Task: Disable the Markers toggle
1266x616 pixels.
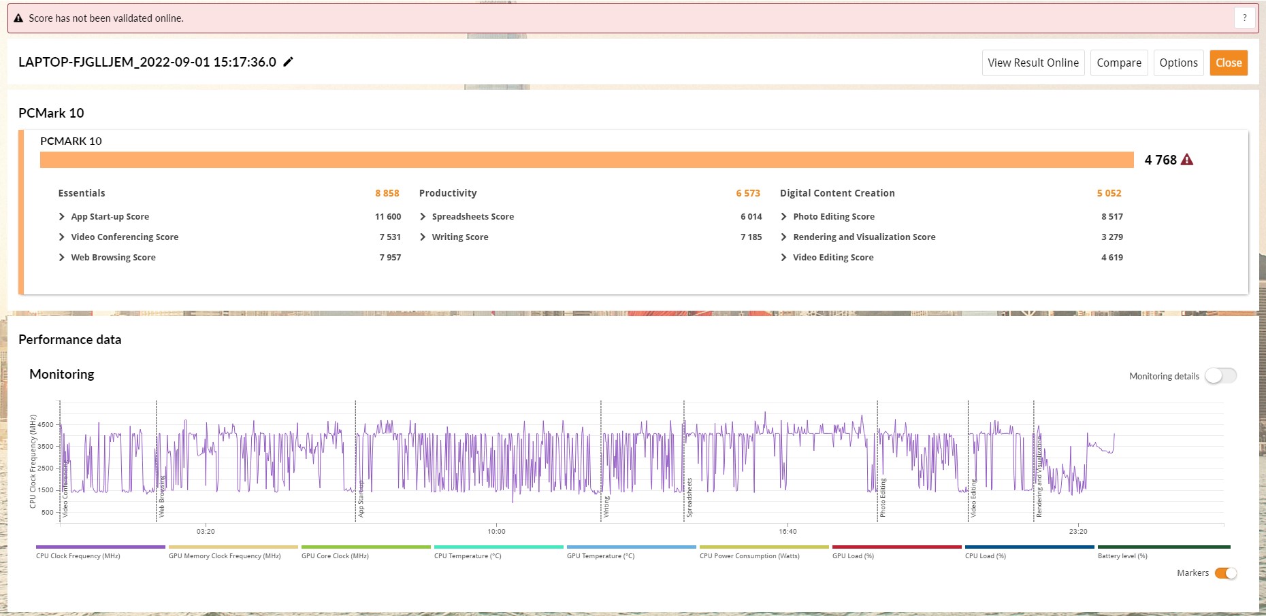Action: coord(1225,573)
